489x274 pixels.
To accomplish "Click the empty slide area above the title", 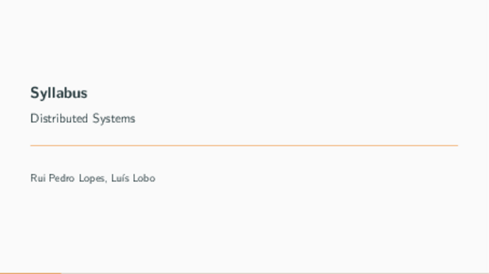I will click(x=245, y=40).
